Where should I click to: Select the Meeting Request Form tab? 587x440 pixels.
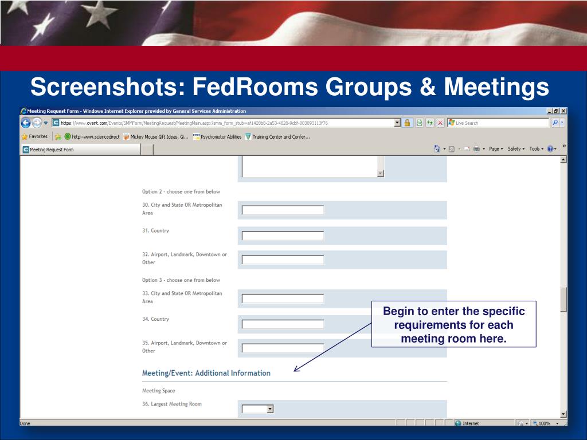[x=81, y=150]
